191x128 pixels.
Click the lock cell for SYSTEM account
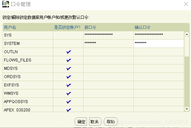click(68, 44)
